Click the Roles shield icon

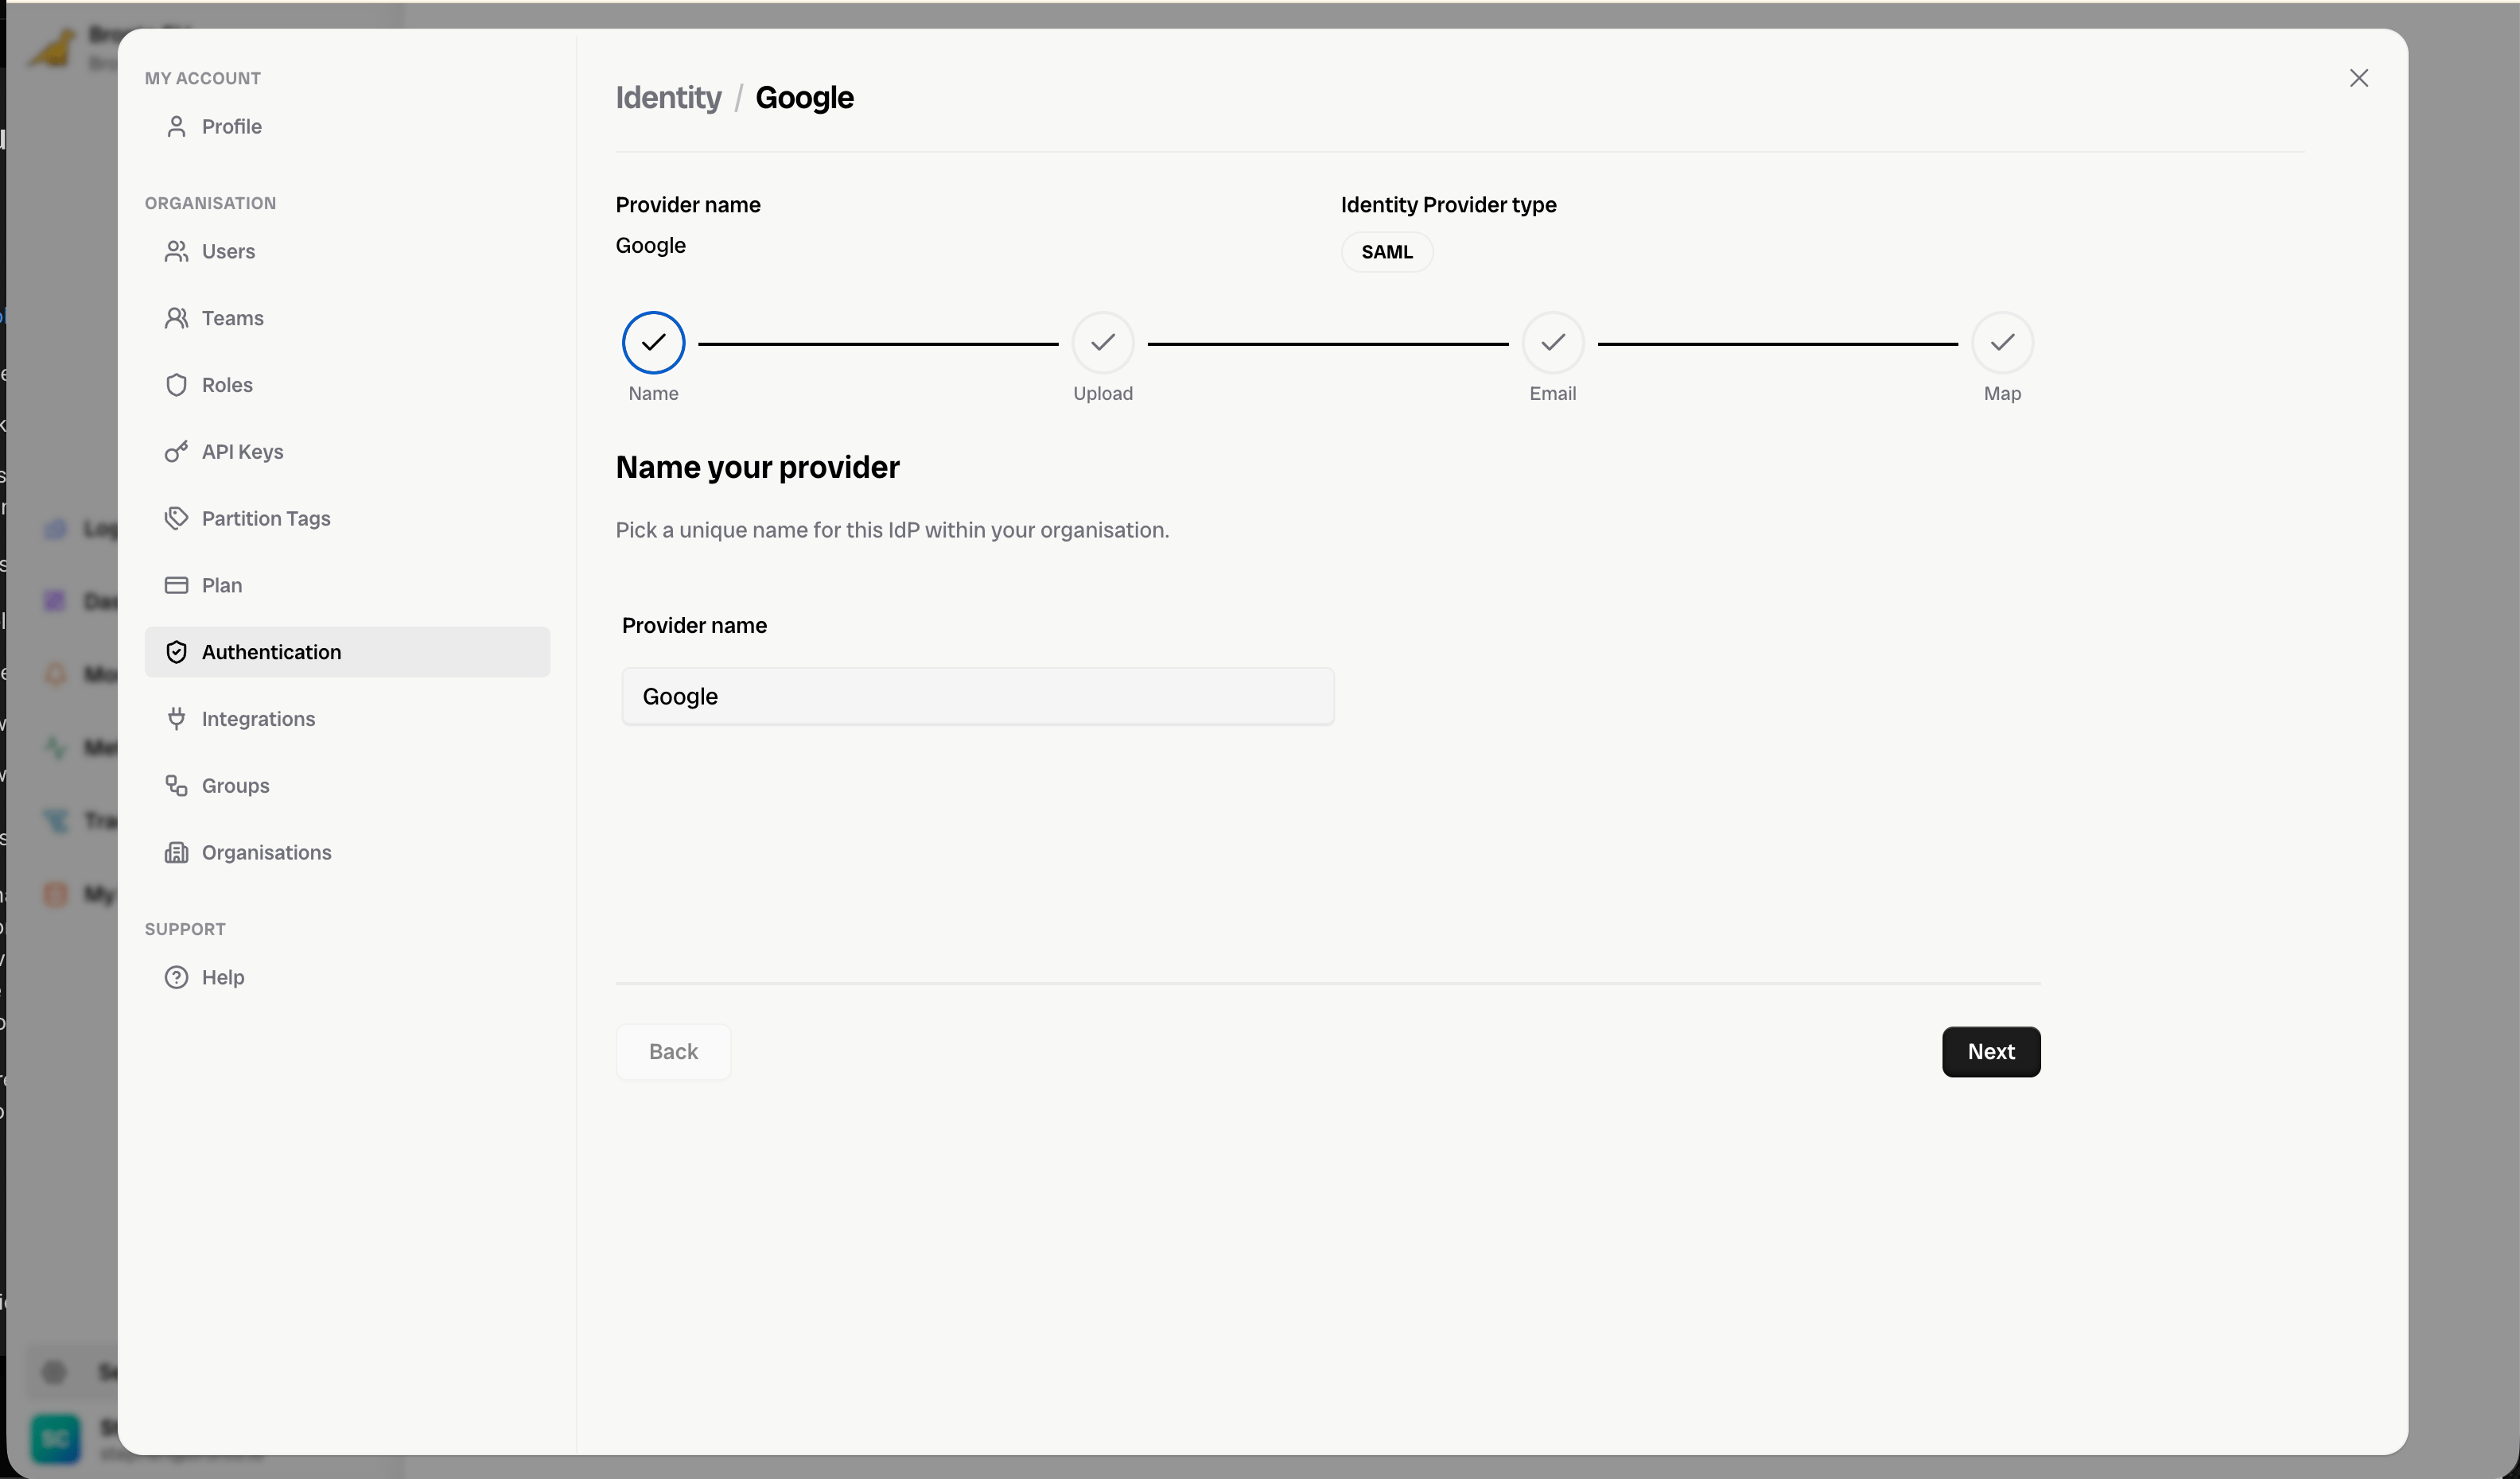point(176,385)
